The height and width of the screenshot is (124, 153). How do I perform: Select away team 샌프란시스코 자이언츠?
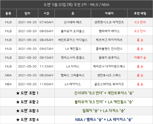point(109,22)
